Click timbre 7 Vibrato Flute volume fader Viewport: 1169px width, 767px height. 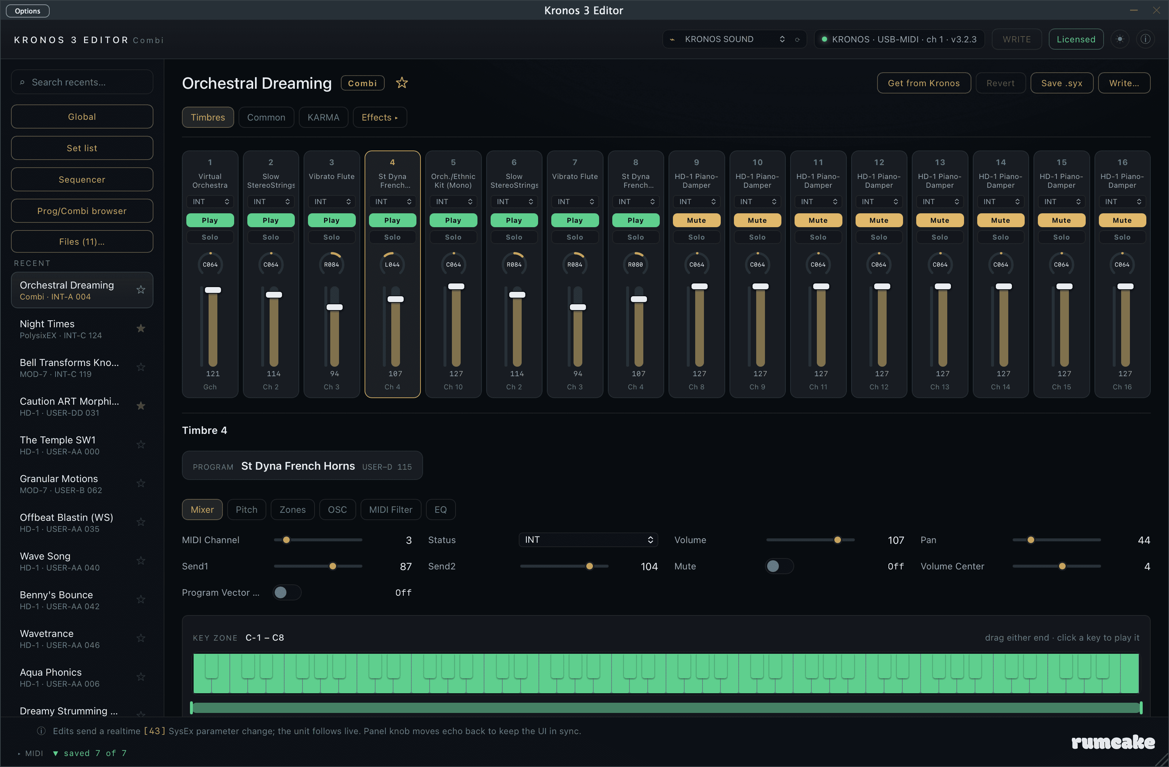(x=578, y=327)
